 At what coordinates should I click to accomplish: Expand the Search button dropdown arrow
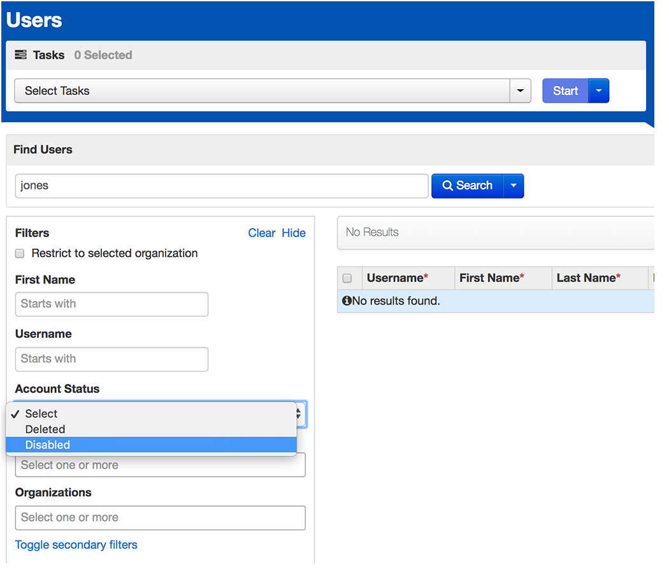tap(513, 186)
